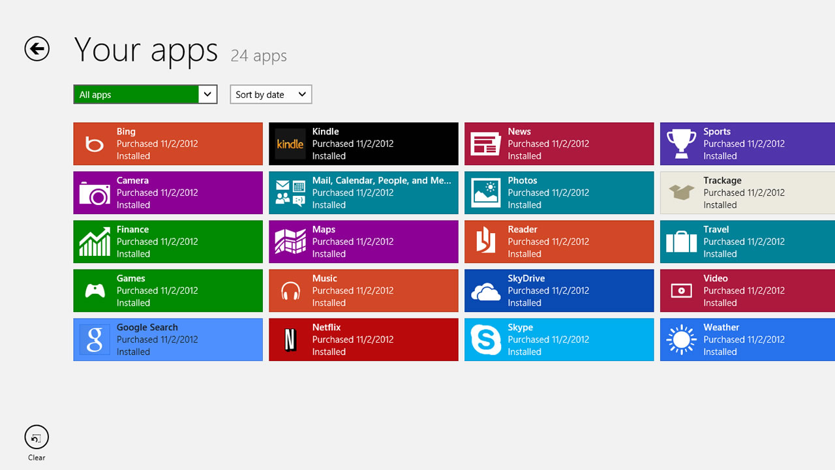Image resolution: width=835 pixels, height=470 pixels.
Task: Choose the Mail, Calendar, People tile
Action: pos(363,193)
